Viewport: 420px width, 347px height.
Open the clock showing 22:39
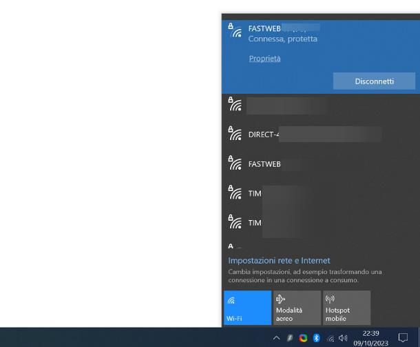pos(370,338)
